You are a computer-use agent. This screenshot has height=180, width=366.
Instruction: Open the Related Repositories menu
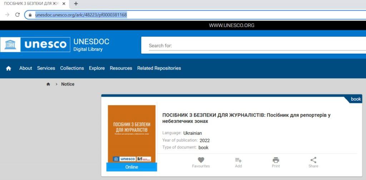pos(159,68)
